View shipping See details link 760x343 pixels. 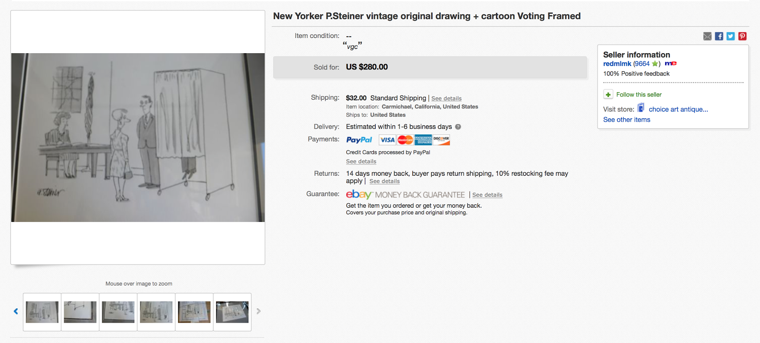[x=446, y=98]
